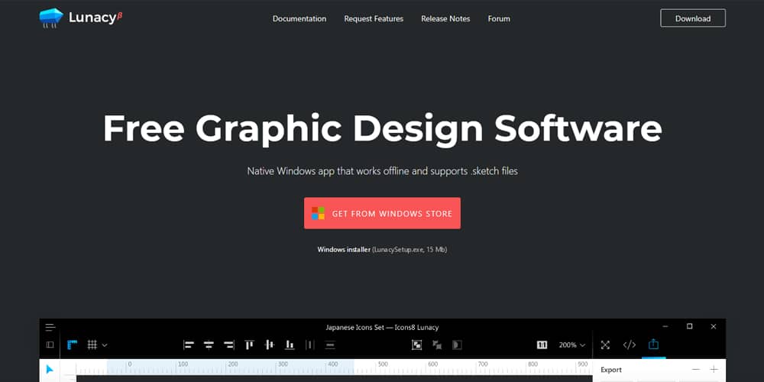Screen dimensions: 764x382
Task: Align selected objects to top
Action: 248,345
